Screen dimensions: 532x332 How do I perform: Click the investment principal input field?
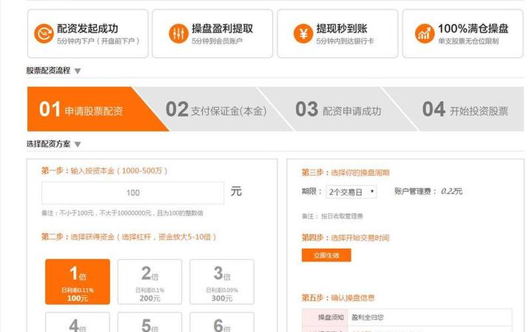click(132, 193)
